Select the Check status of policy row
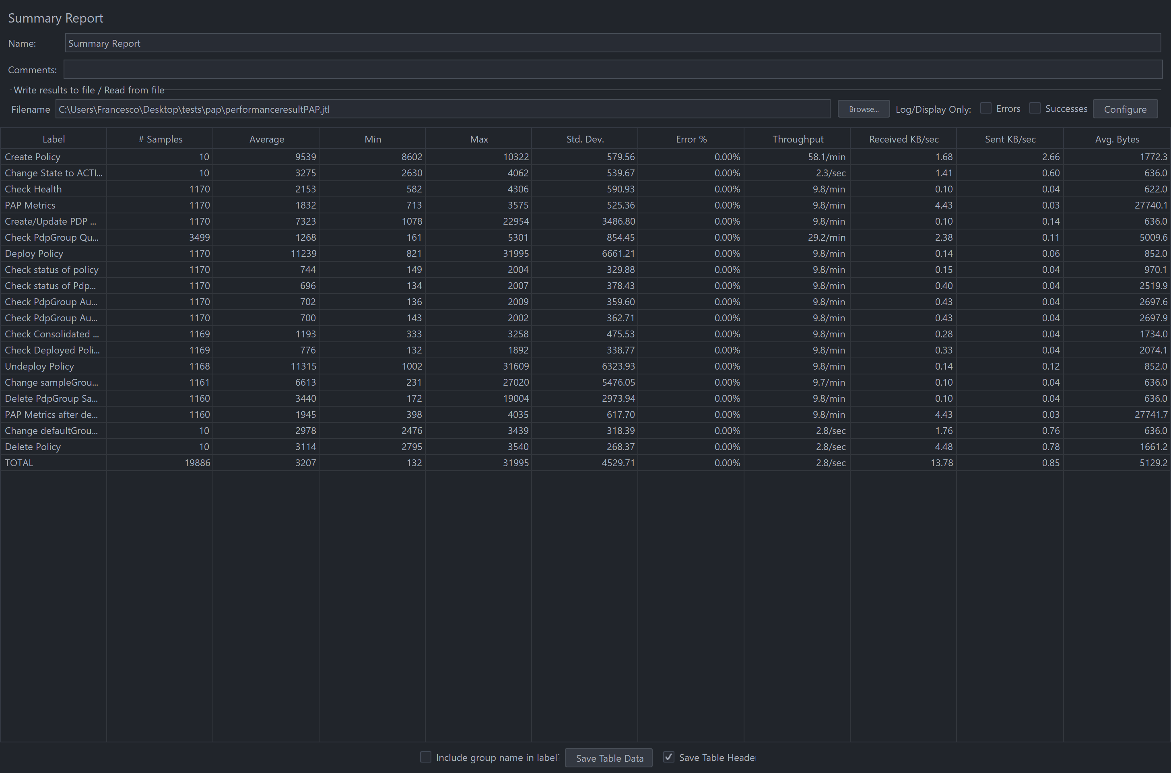 53,270
